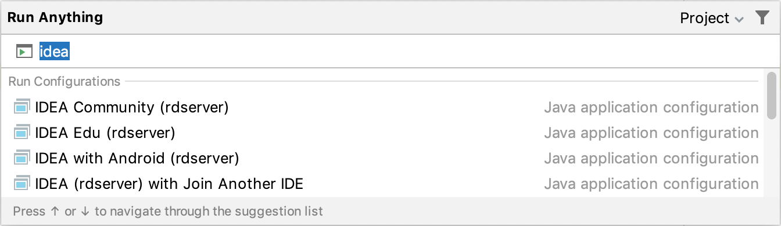Click the Run Configurations section header

[x=65, y=81]
